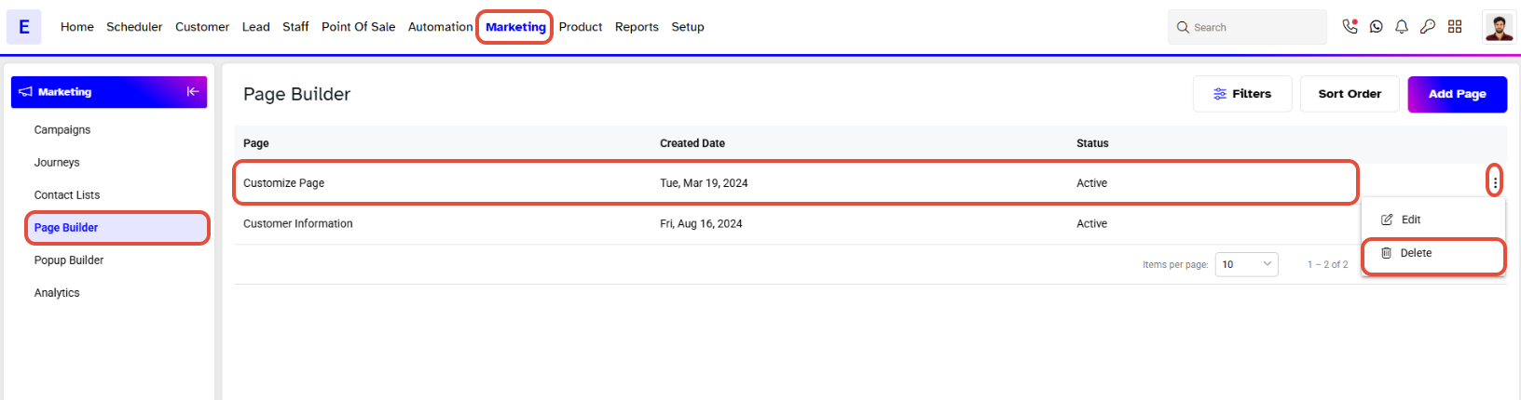
Task: Open the Items per page dropdown
Action: [1246, 264]
